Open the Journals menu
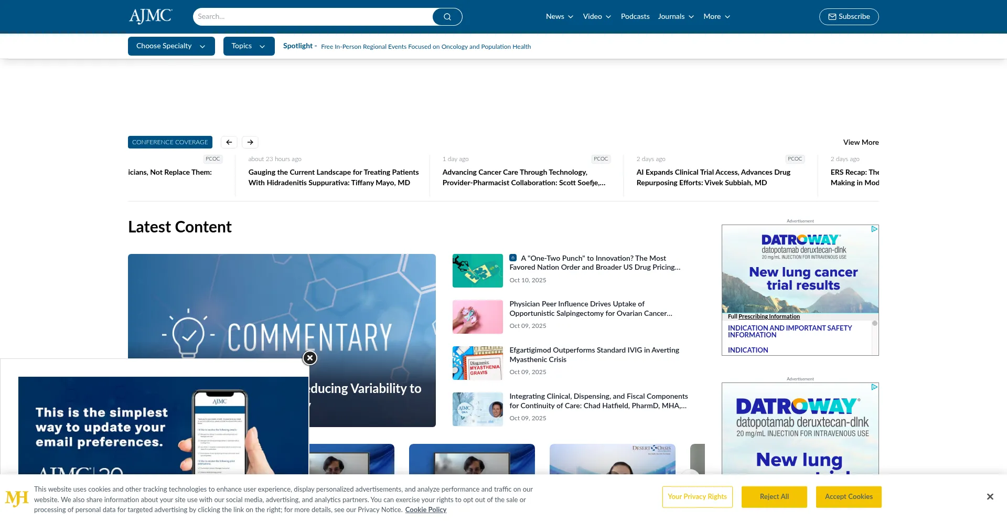The height and width of the screenshot is (521, 1007). [x=676, y=17]
